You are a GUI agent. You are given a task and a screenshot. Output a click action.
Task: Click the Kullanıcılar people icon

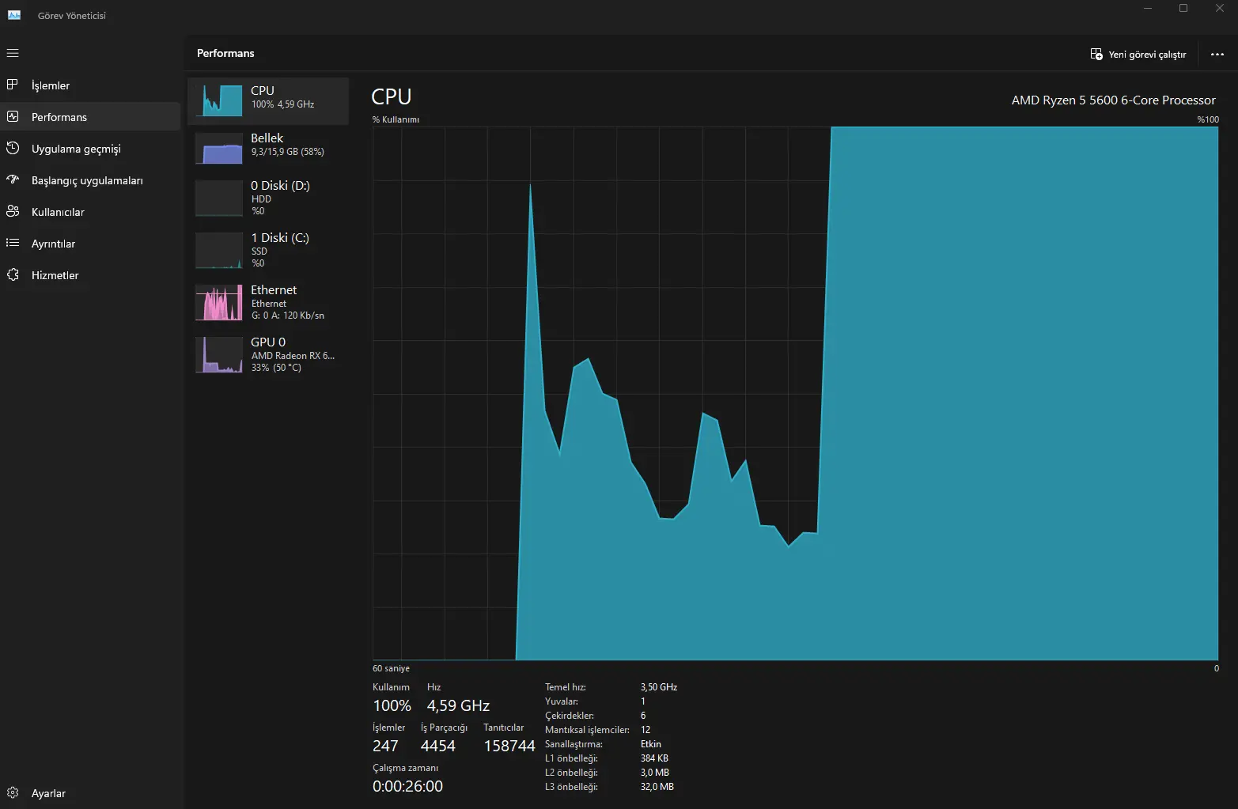point(13,211)
